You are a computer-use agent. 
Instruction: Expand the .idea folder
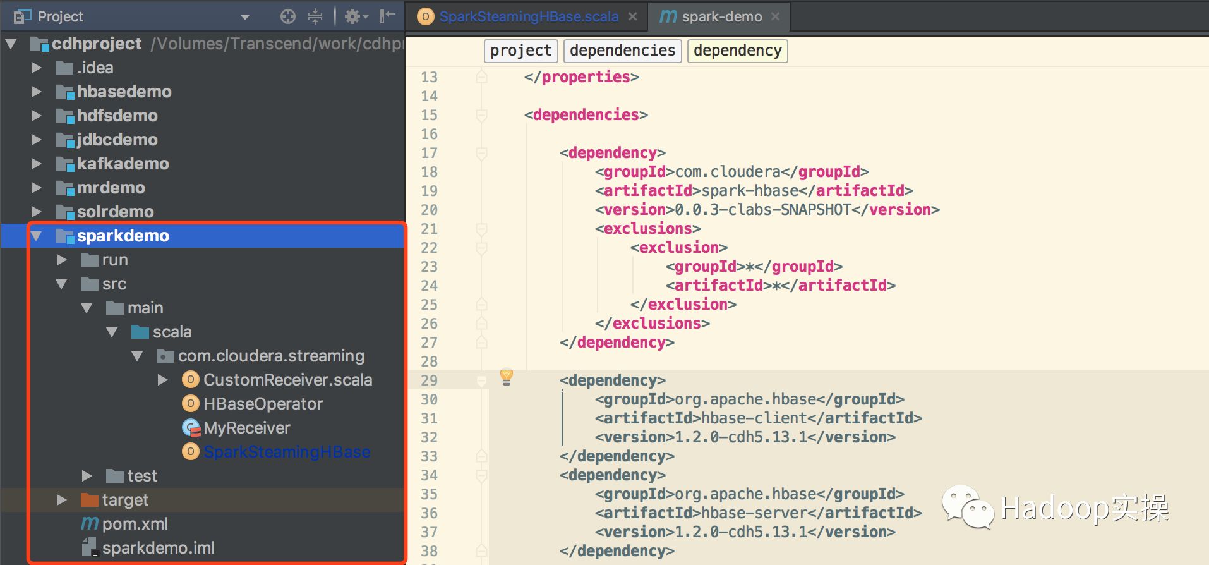pyautogui.click(x=37, y=68)
